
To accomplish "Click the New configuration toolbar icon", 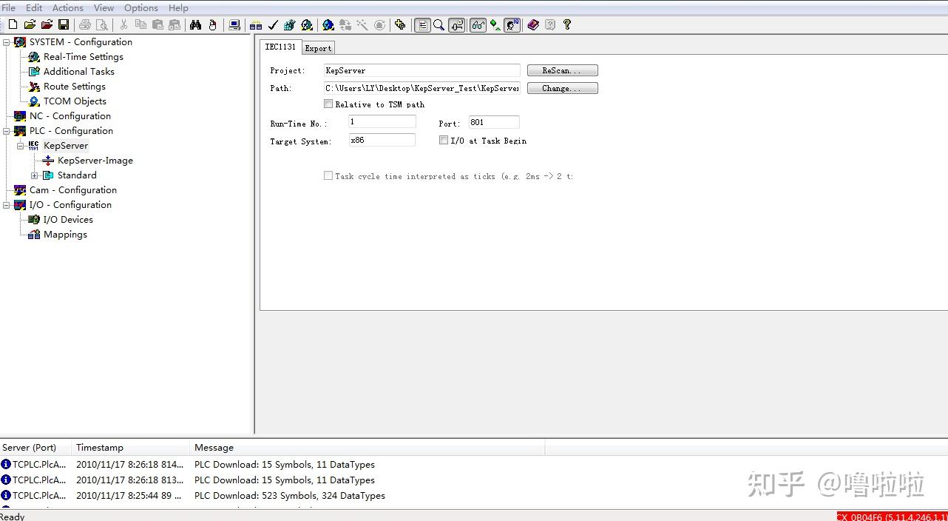I will [x=13, y=24].
